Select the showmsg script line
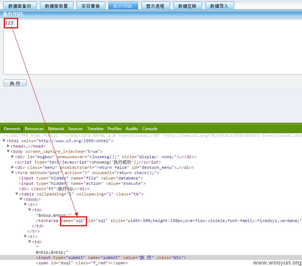This screenshot has width=302, height=266. coord(88,162)
